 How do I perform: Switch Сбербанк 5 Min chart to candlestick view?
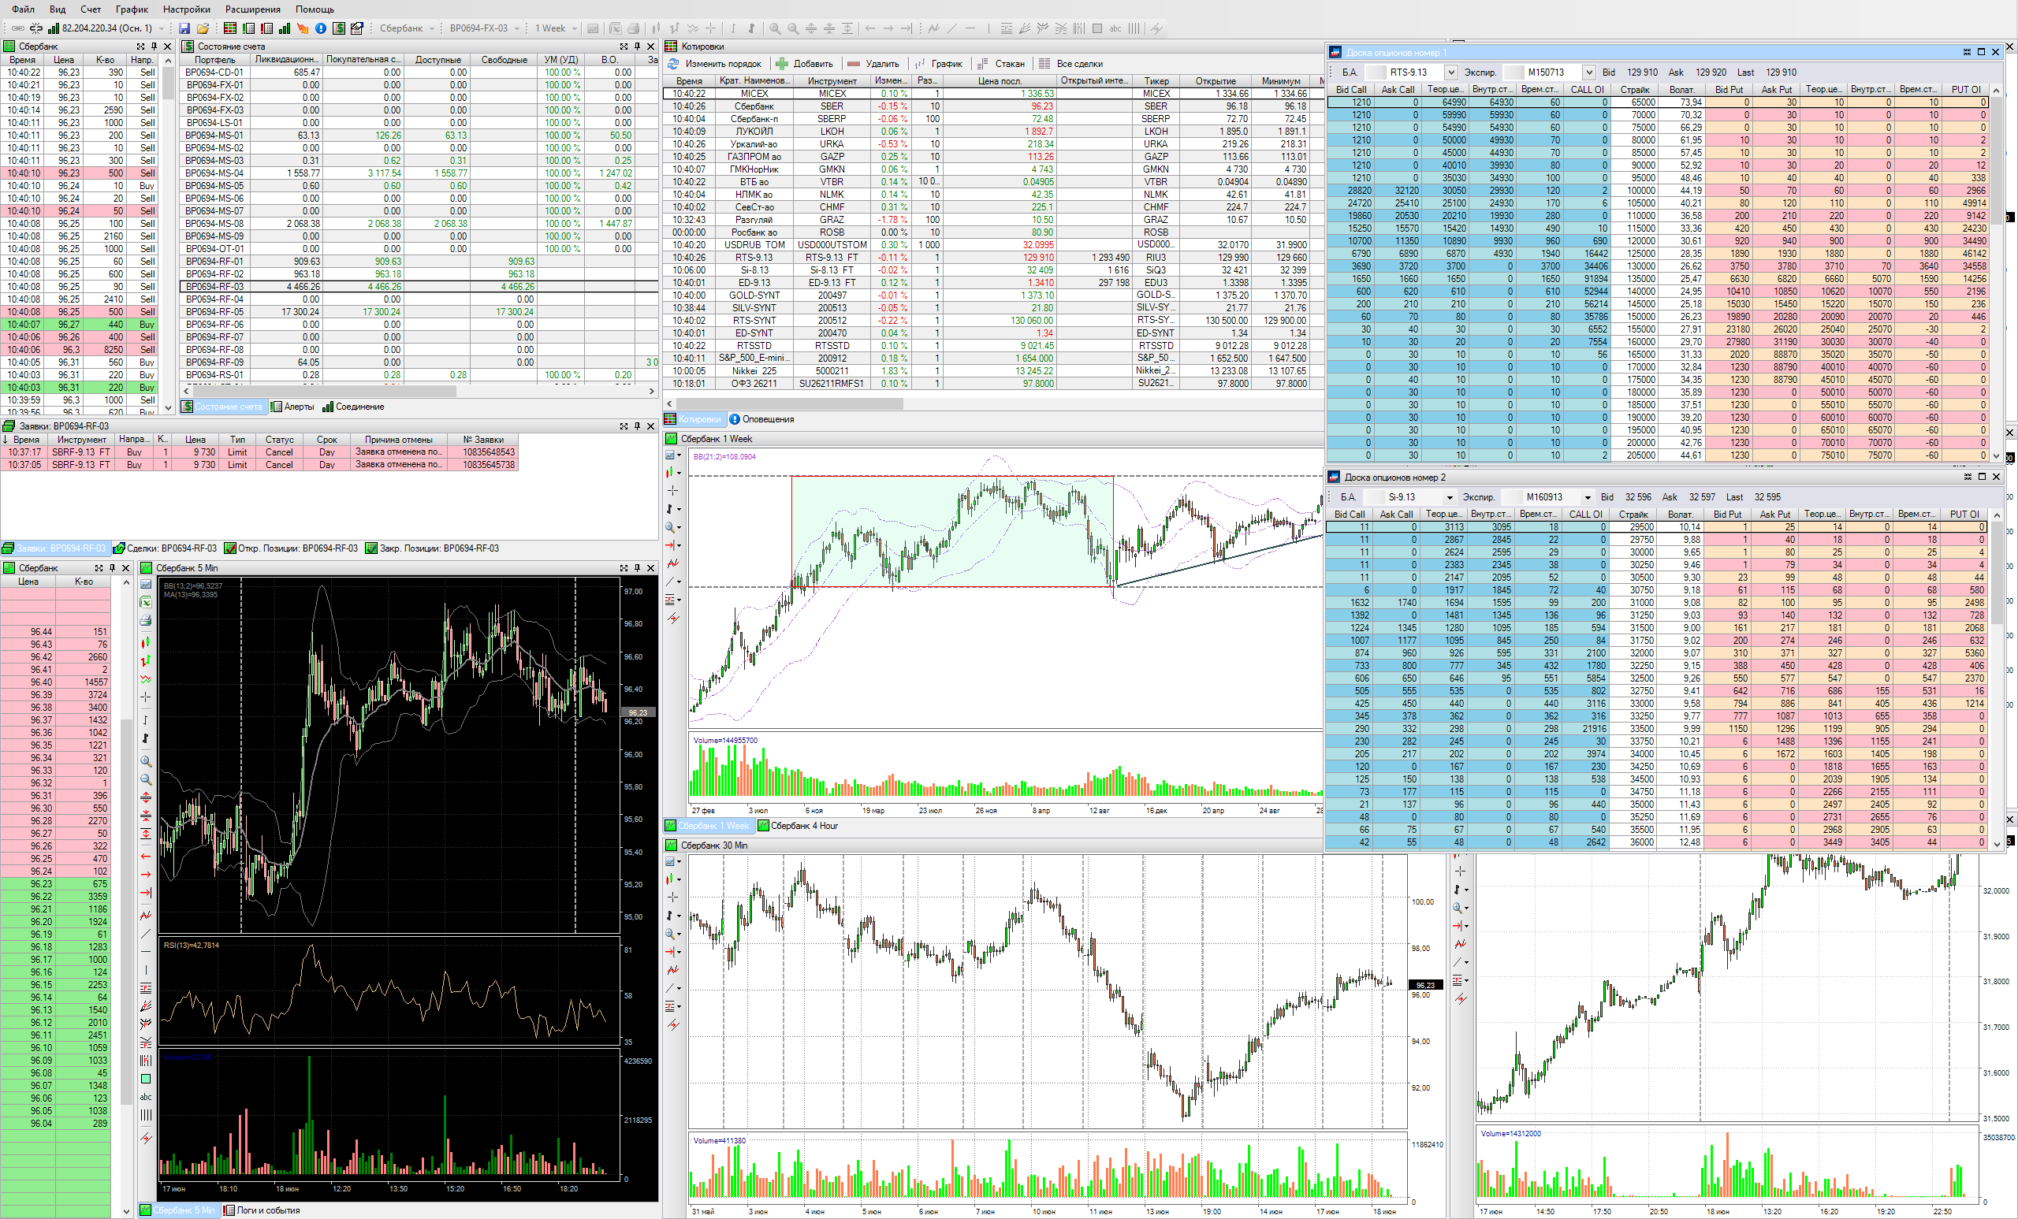(x=146, y=642)
